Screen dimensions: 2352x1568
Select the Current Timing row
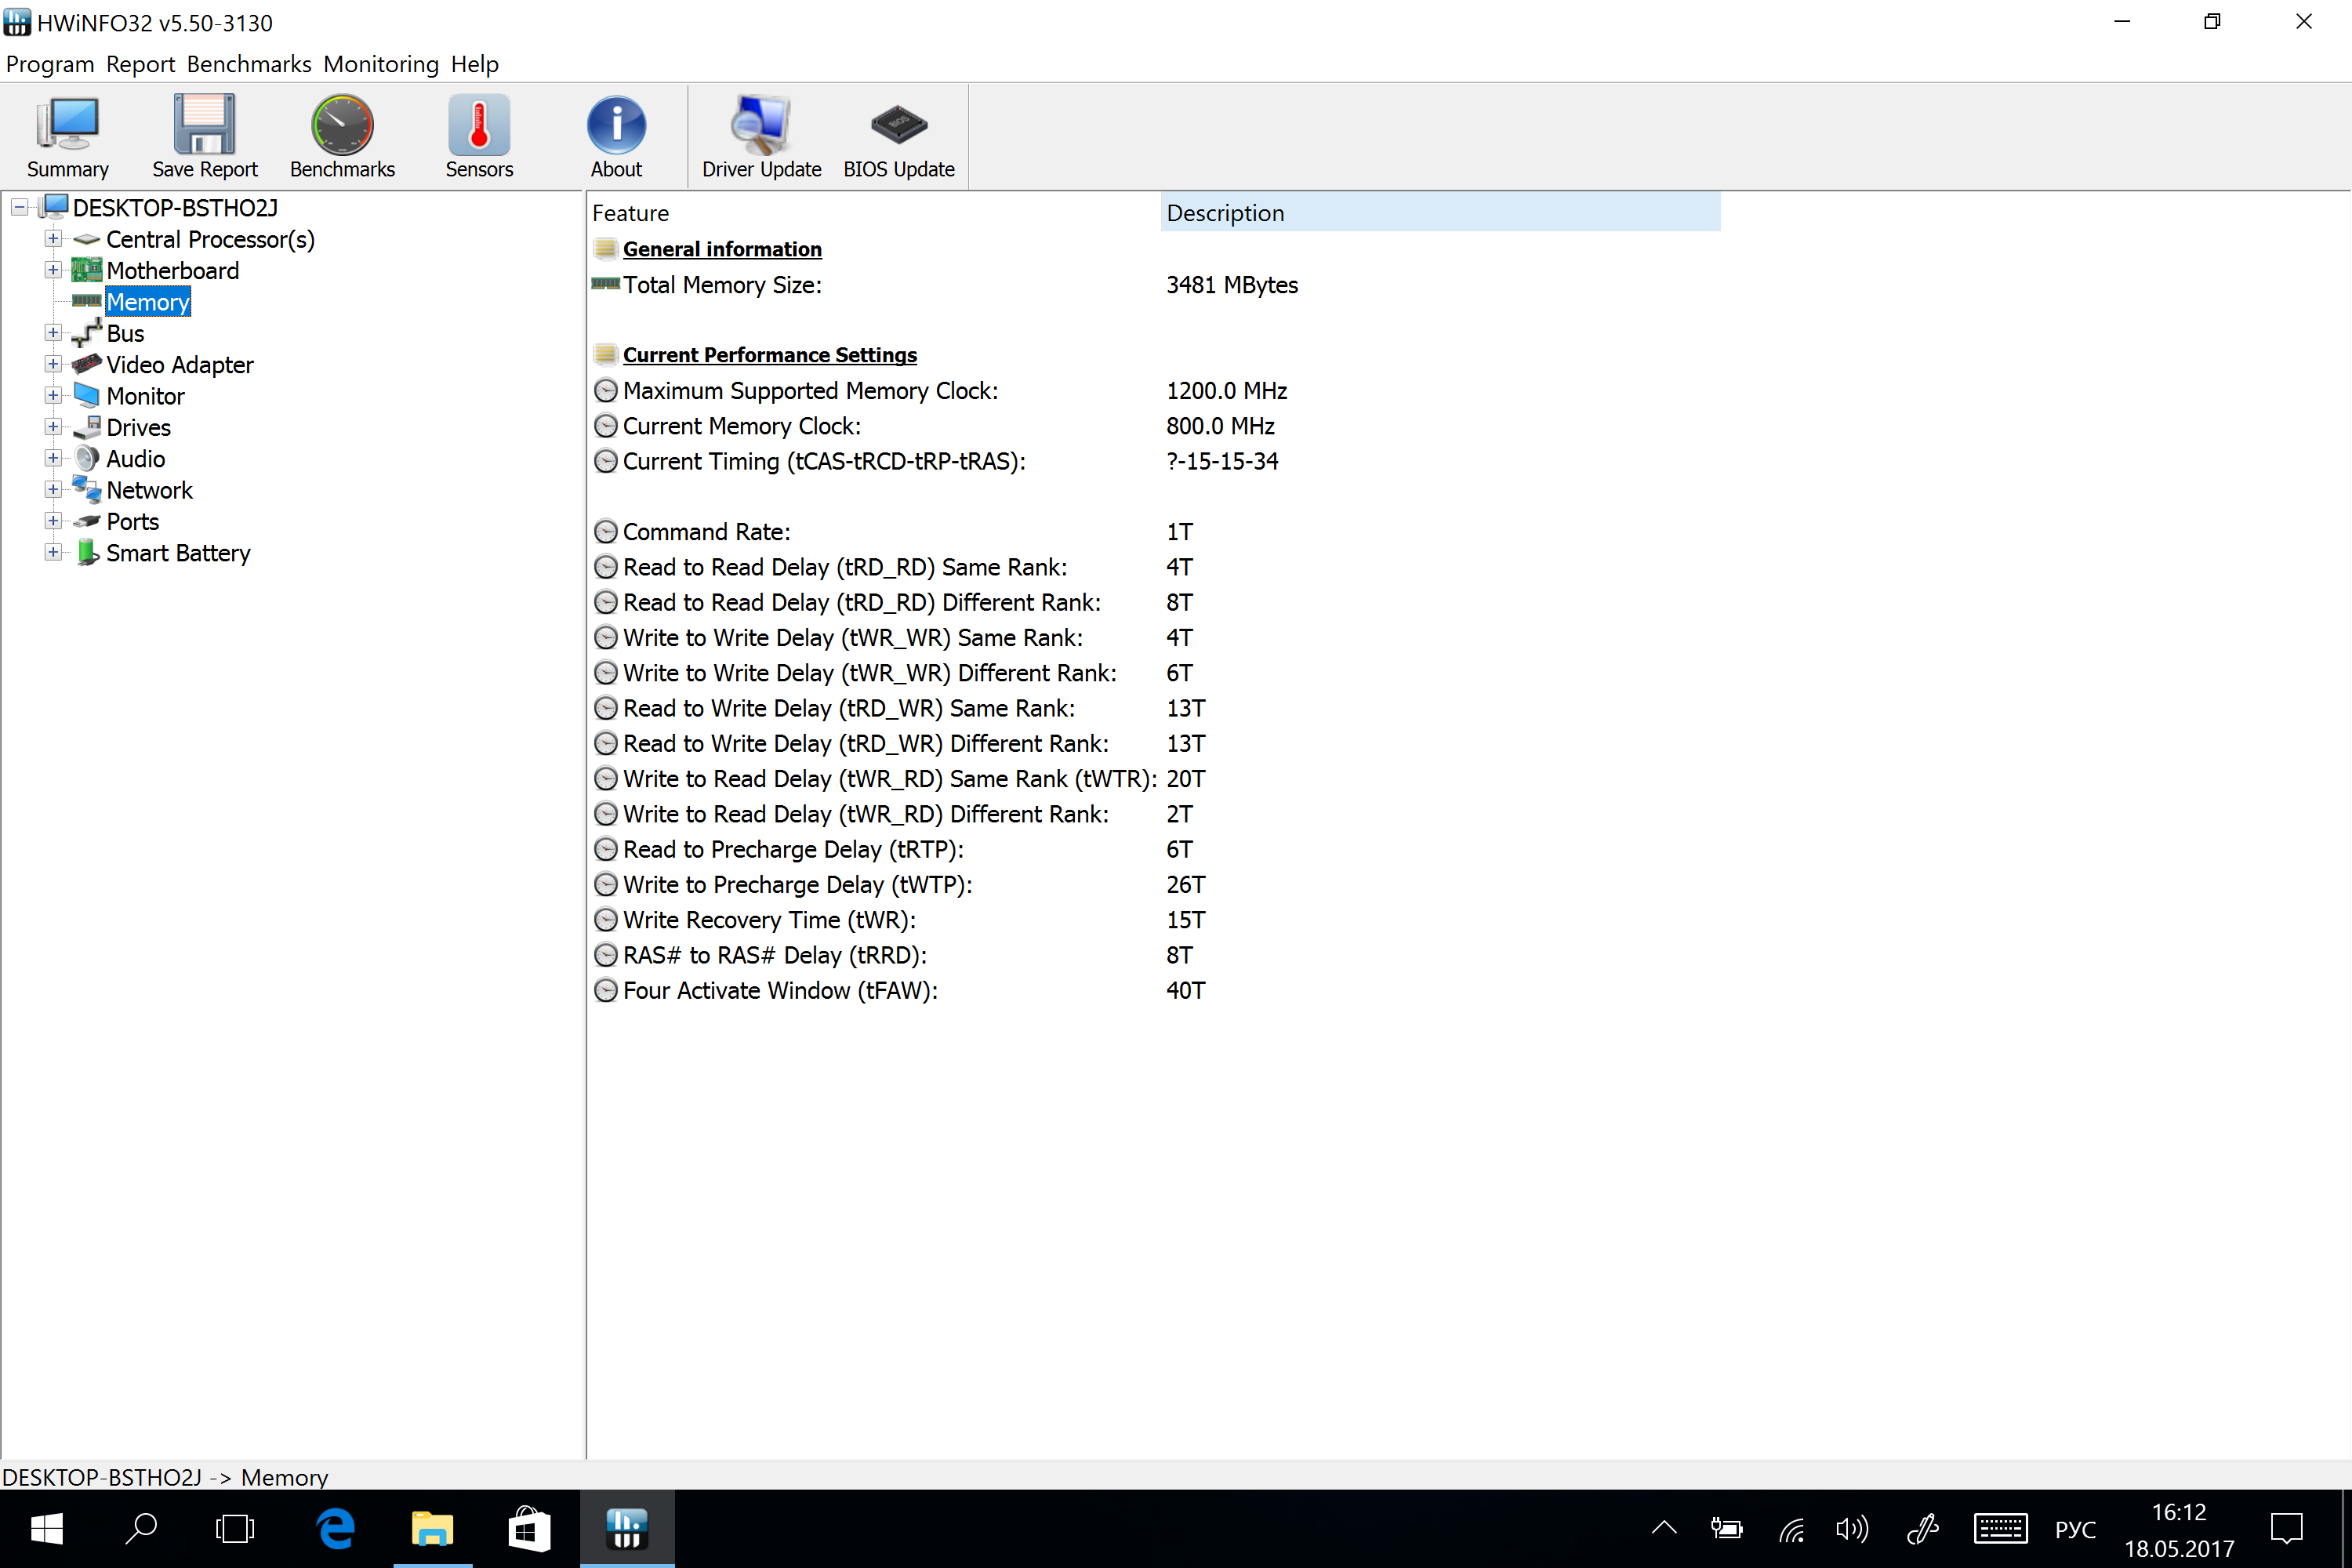pos(1155,461)
